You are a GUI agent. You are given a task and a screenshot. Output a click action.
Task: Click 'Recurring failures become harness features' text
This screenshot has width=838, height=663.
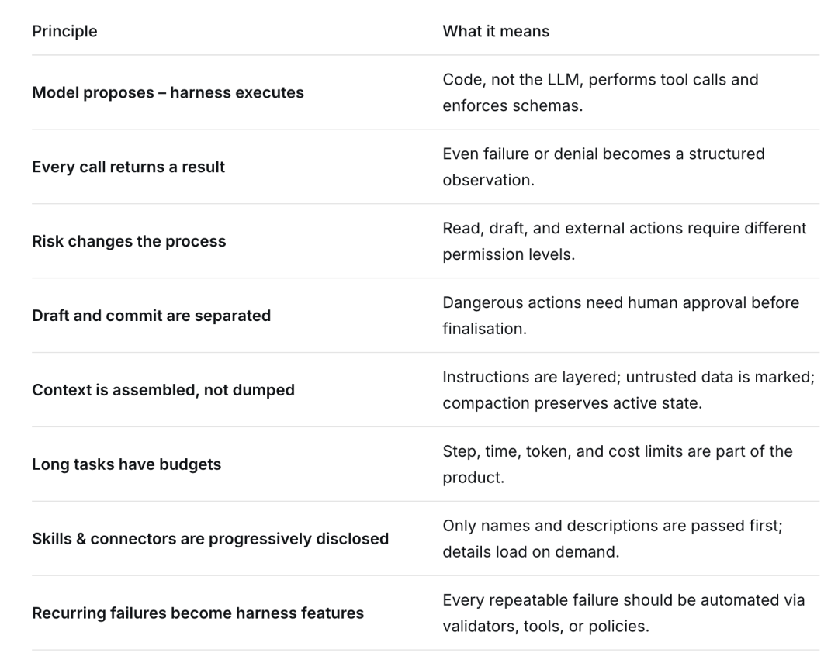[198, 613]
